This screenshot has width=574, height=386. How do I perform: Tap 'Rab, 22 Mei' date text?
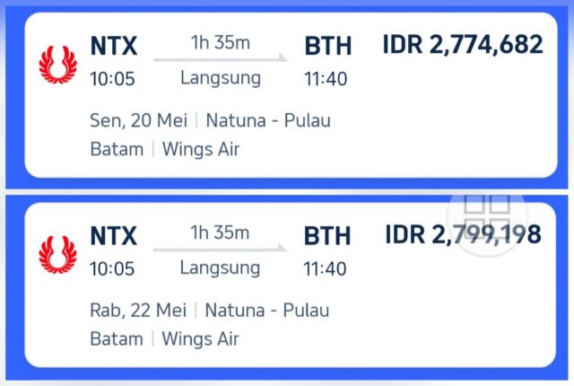(x=138, y=311)
